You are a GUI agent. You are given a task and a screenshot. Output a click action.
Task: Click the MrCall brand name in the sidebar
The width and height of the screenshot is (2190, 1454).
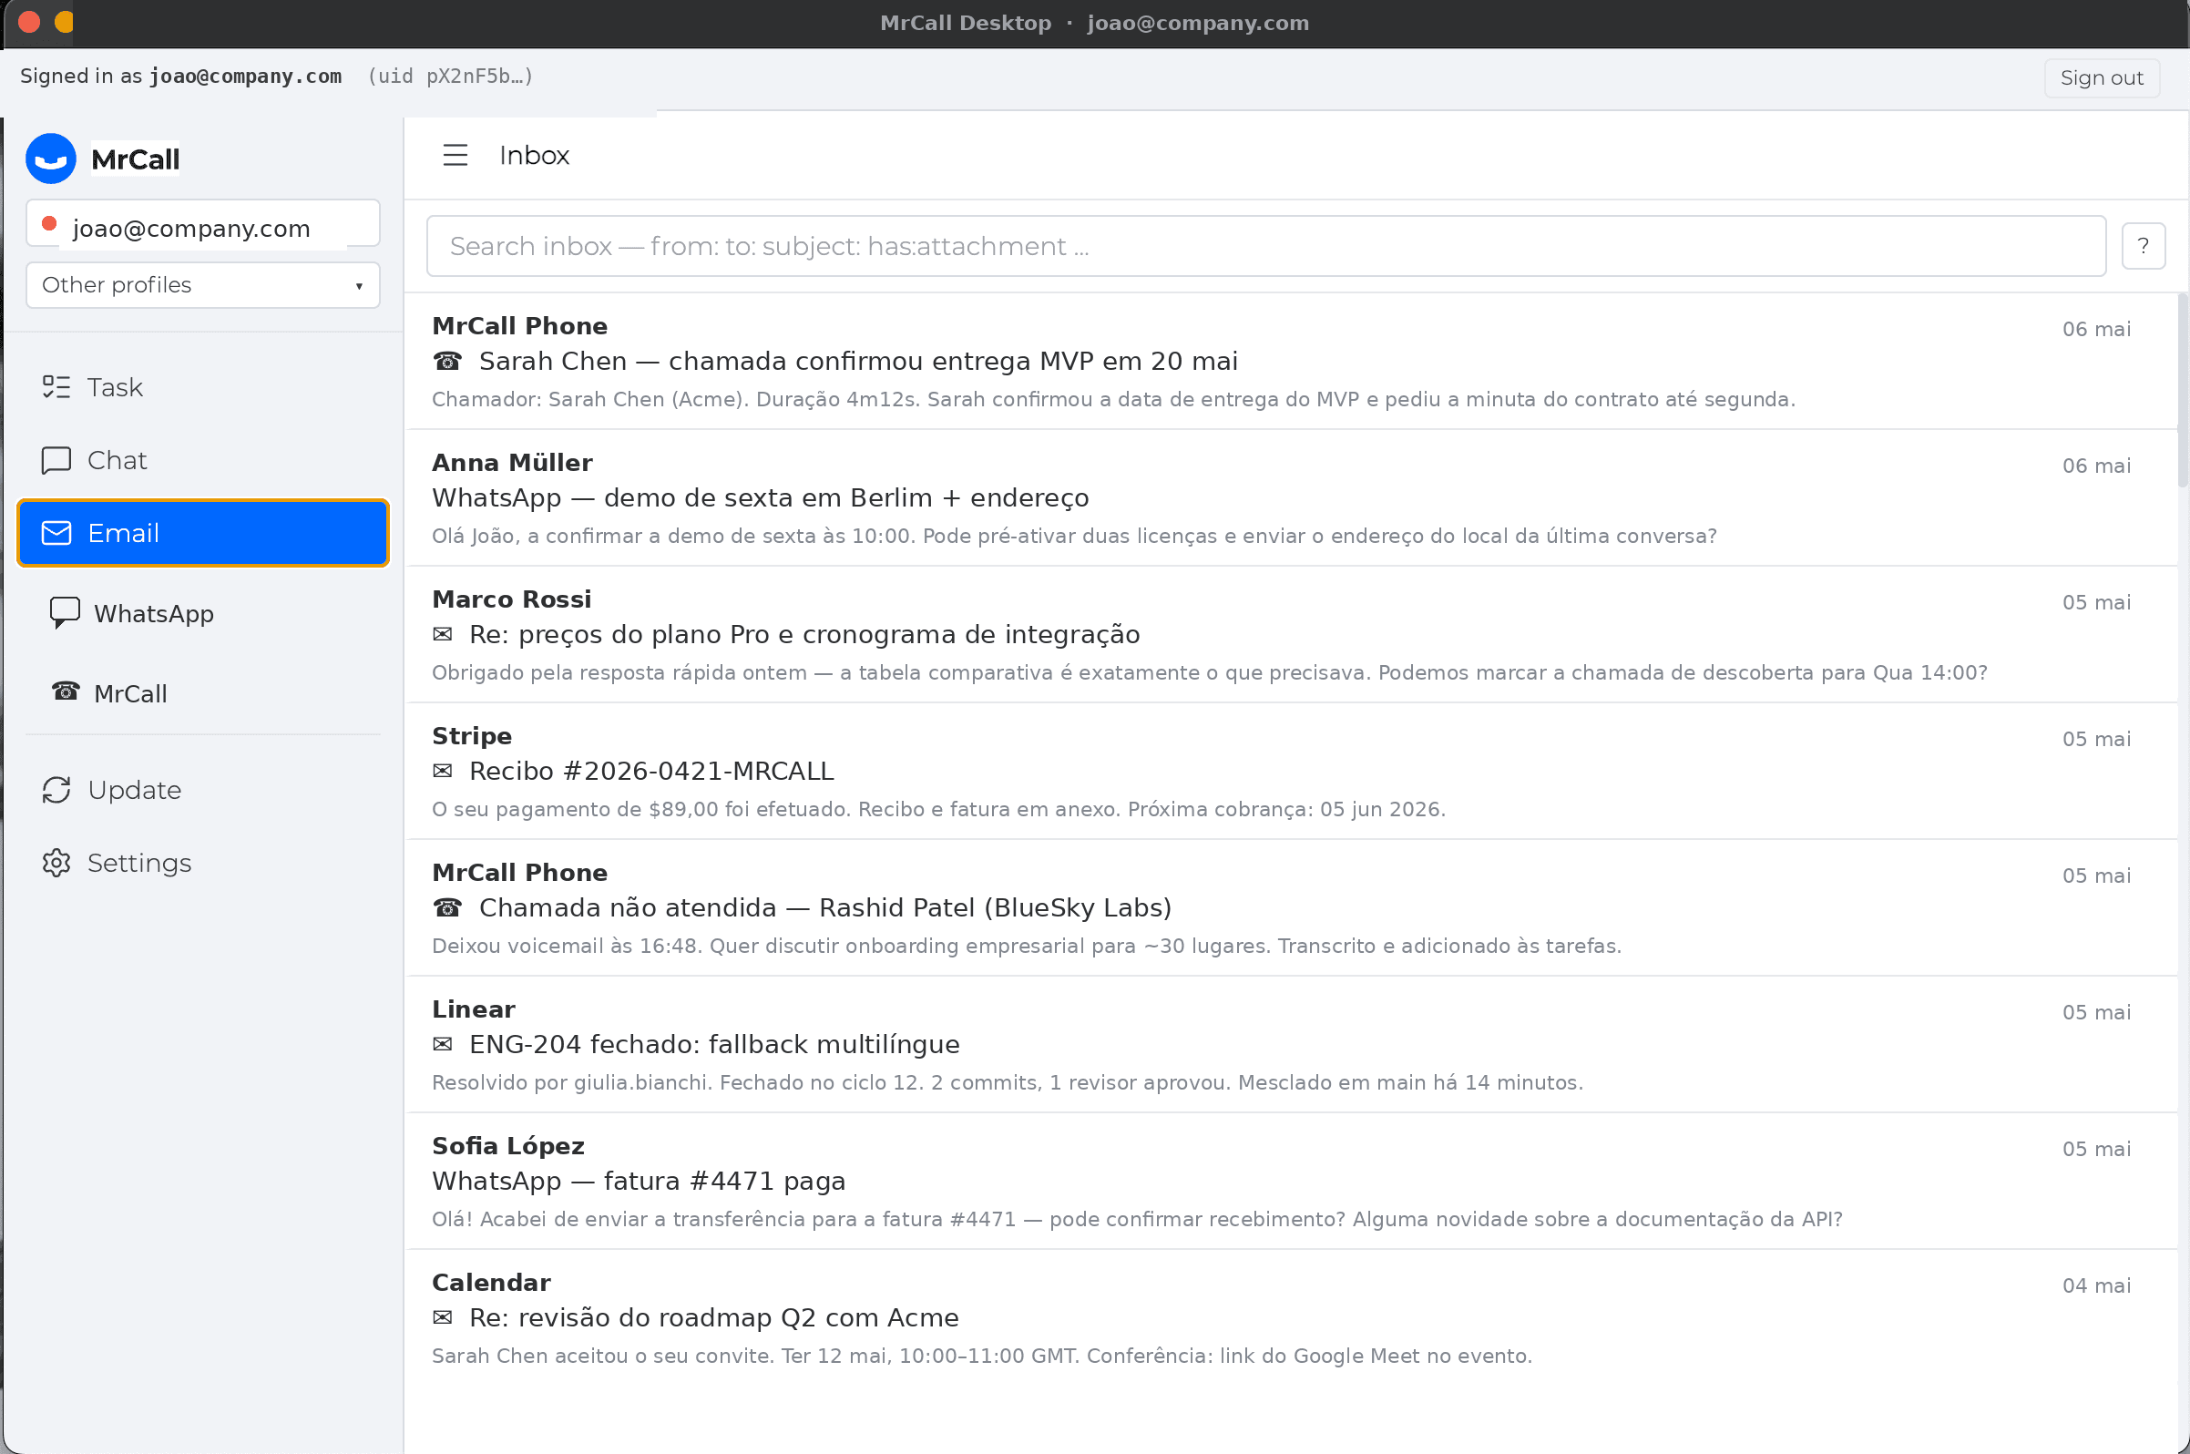(x=136, y=159)
